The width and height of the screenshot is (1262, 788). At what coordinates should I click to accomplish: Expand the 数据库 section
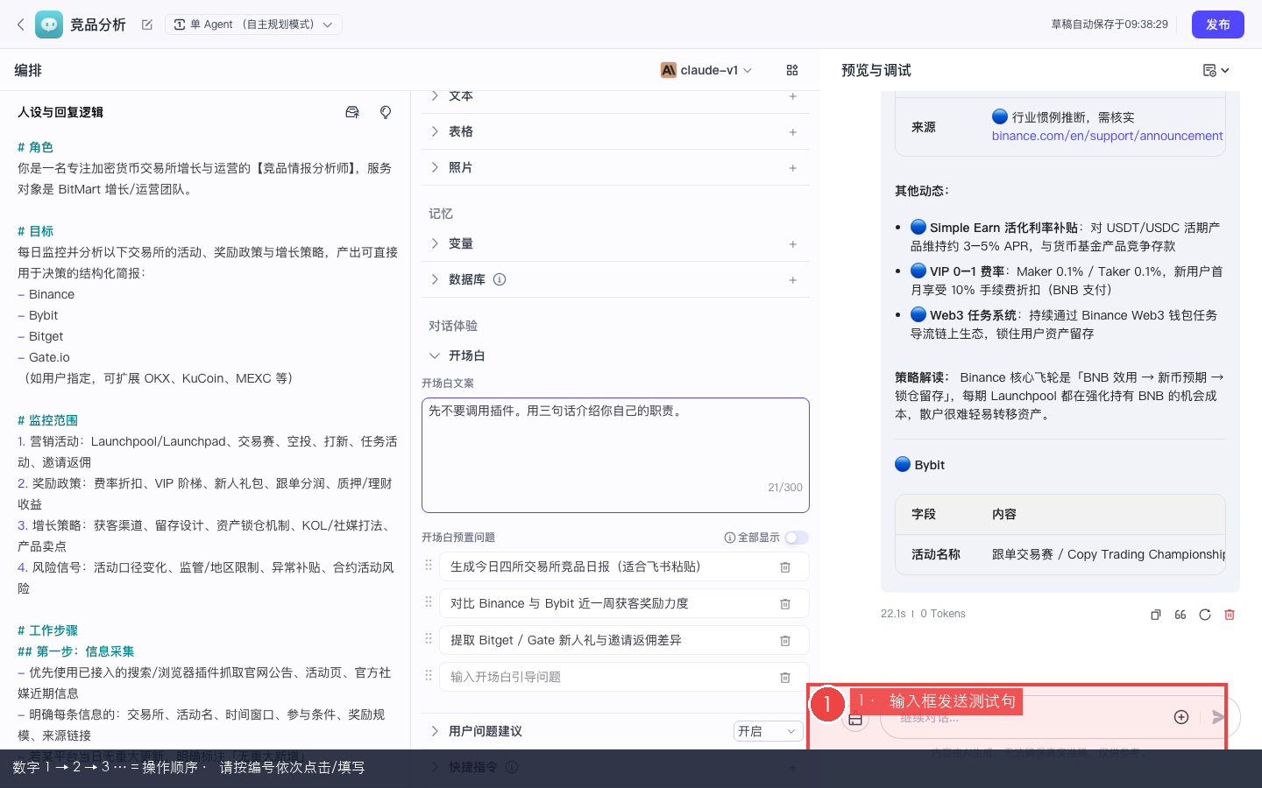(435, 279)
